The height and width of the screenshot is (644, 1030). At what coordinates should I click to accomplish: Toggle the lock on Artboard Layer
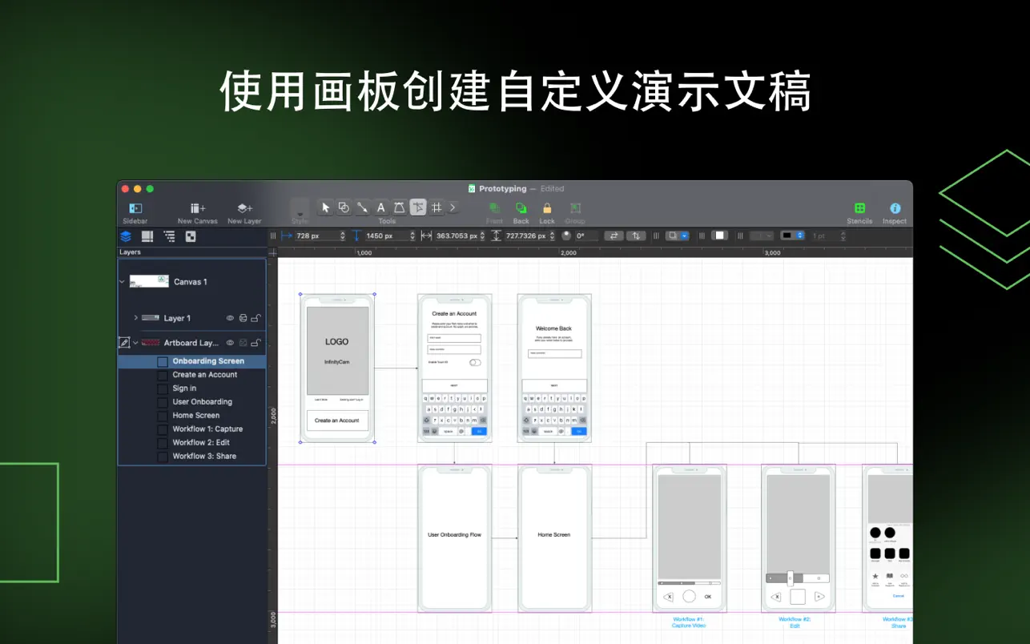255,343
